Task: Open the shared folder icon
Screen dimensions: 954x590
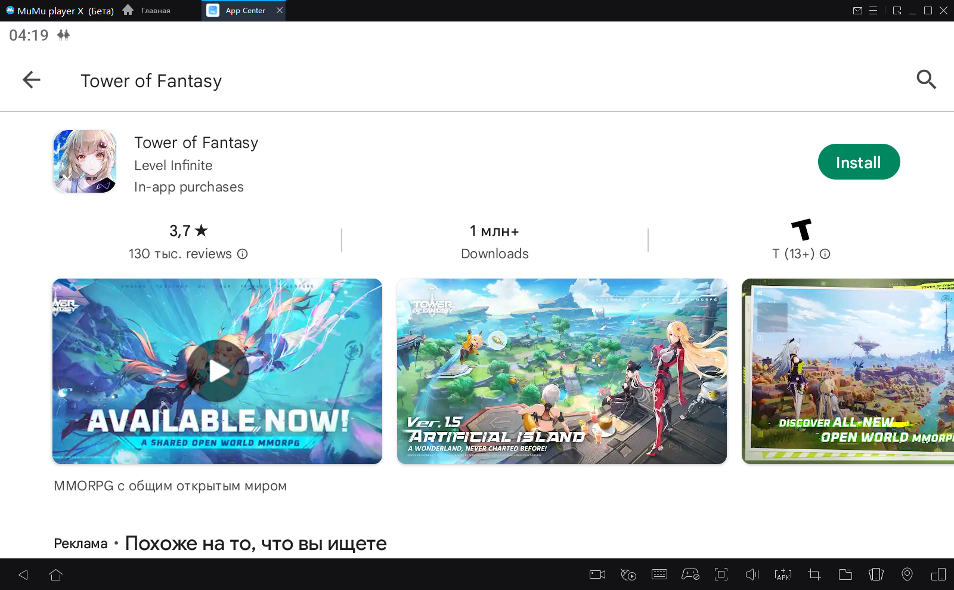Action: coord(845,574)
